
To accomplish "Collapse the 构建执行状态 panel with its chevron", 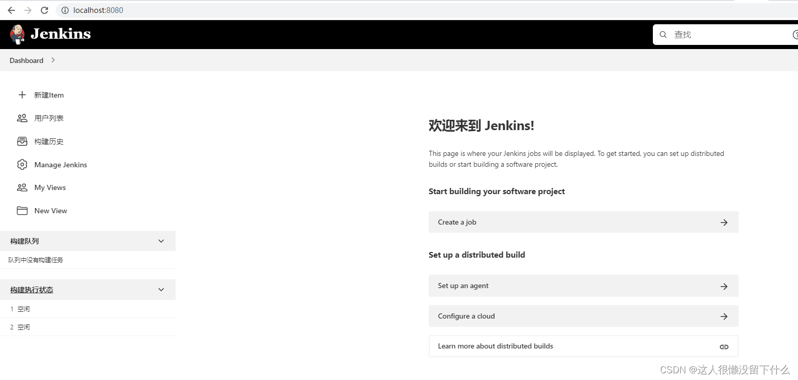I will (x=161, y=290).
